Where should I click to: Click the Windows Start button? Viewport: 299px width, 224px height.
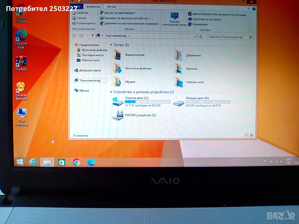pos(20,162)
